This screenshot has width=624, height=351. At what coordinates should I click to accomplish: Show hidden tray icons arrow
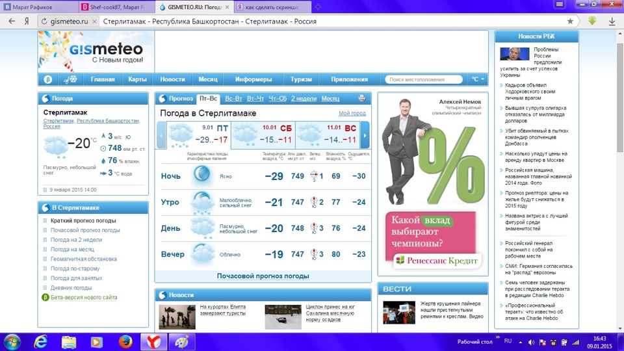[521, 343]
